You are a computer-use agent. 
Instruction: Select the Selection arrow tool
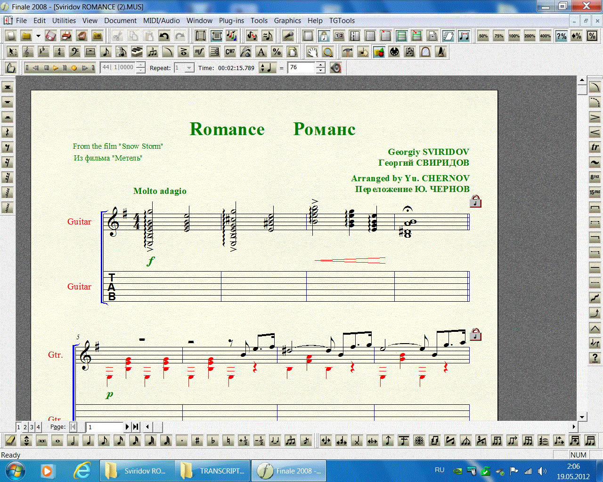(13, 52)
